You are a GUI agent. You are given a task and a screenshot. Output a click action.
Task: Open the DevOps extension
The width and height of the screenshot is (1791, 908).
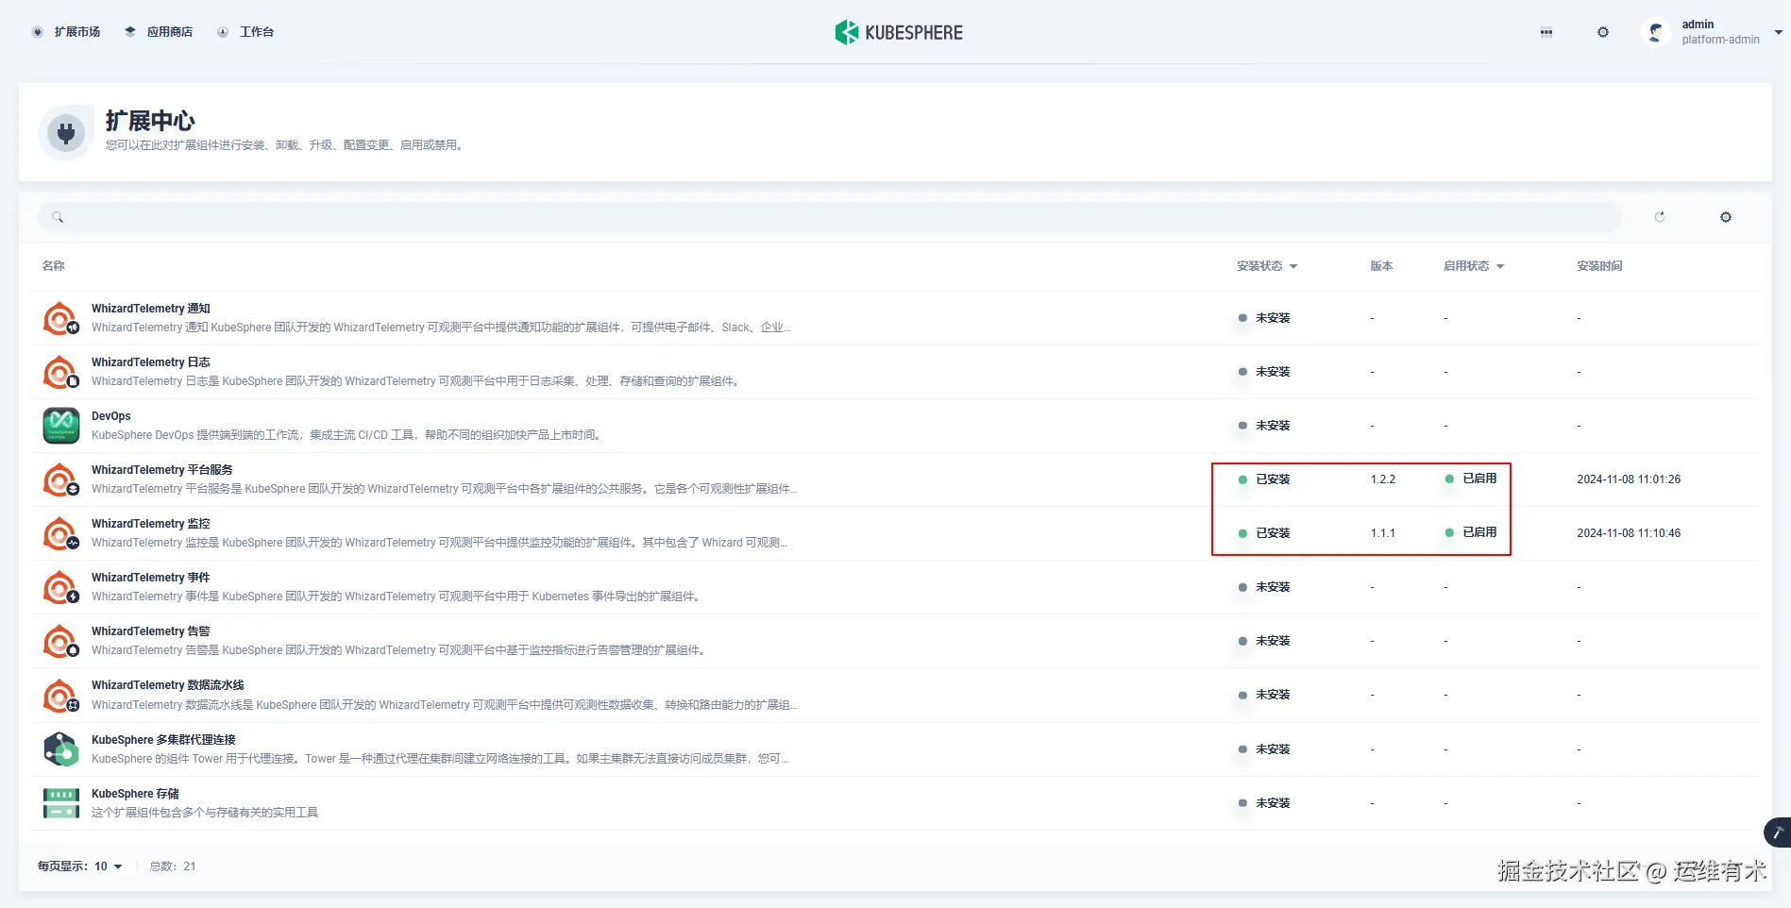[x=111, y=416]
